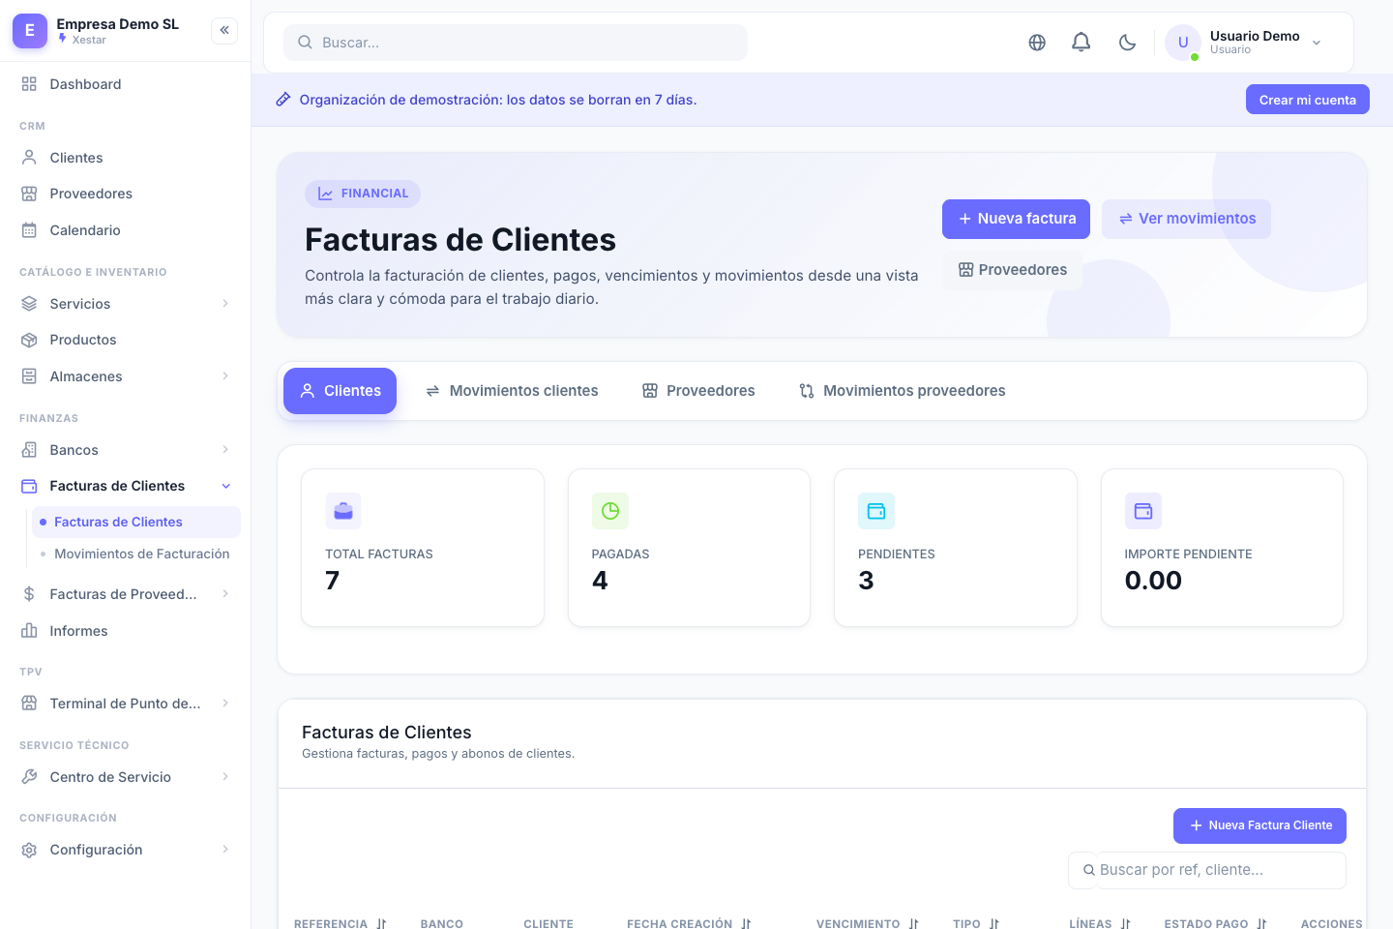Click the FINANCIAL badge
The height and width of the screenshot is (929, 1393).
[x=363, y=194]
